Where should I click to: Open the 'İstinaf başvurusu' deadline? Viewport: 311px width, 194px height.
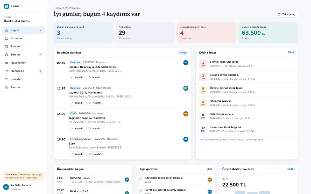pyautogui.click(x=246, y=103)
